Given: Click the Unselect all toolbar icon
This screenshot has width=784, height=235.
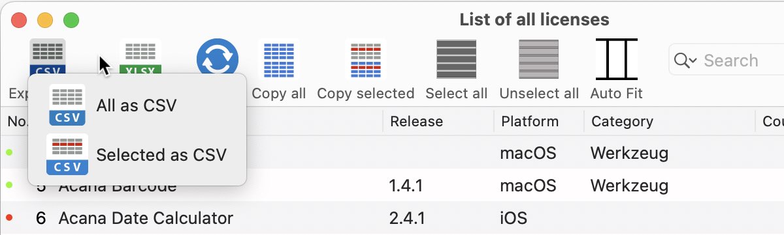Looking at the screenshot, I should [538, 59].
